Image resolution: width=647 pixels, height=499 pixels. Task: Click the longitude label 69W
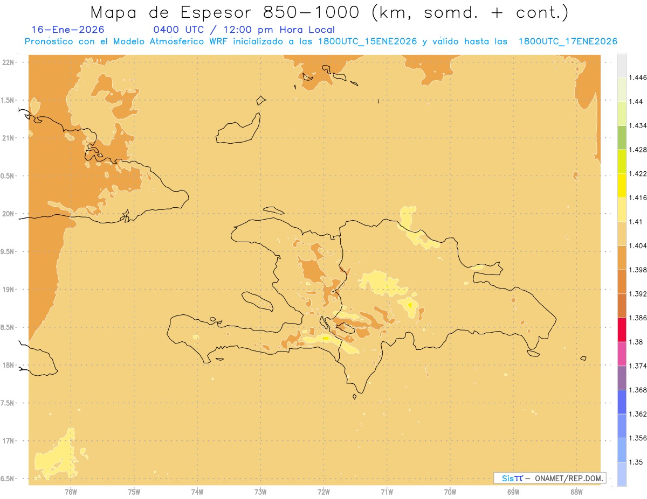coord(513,492)
